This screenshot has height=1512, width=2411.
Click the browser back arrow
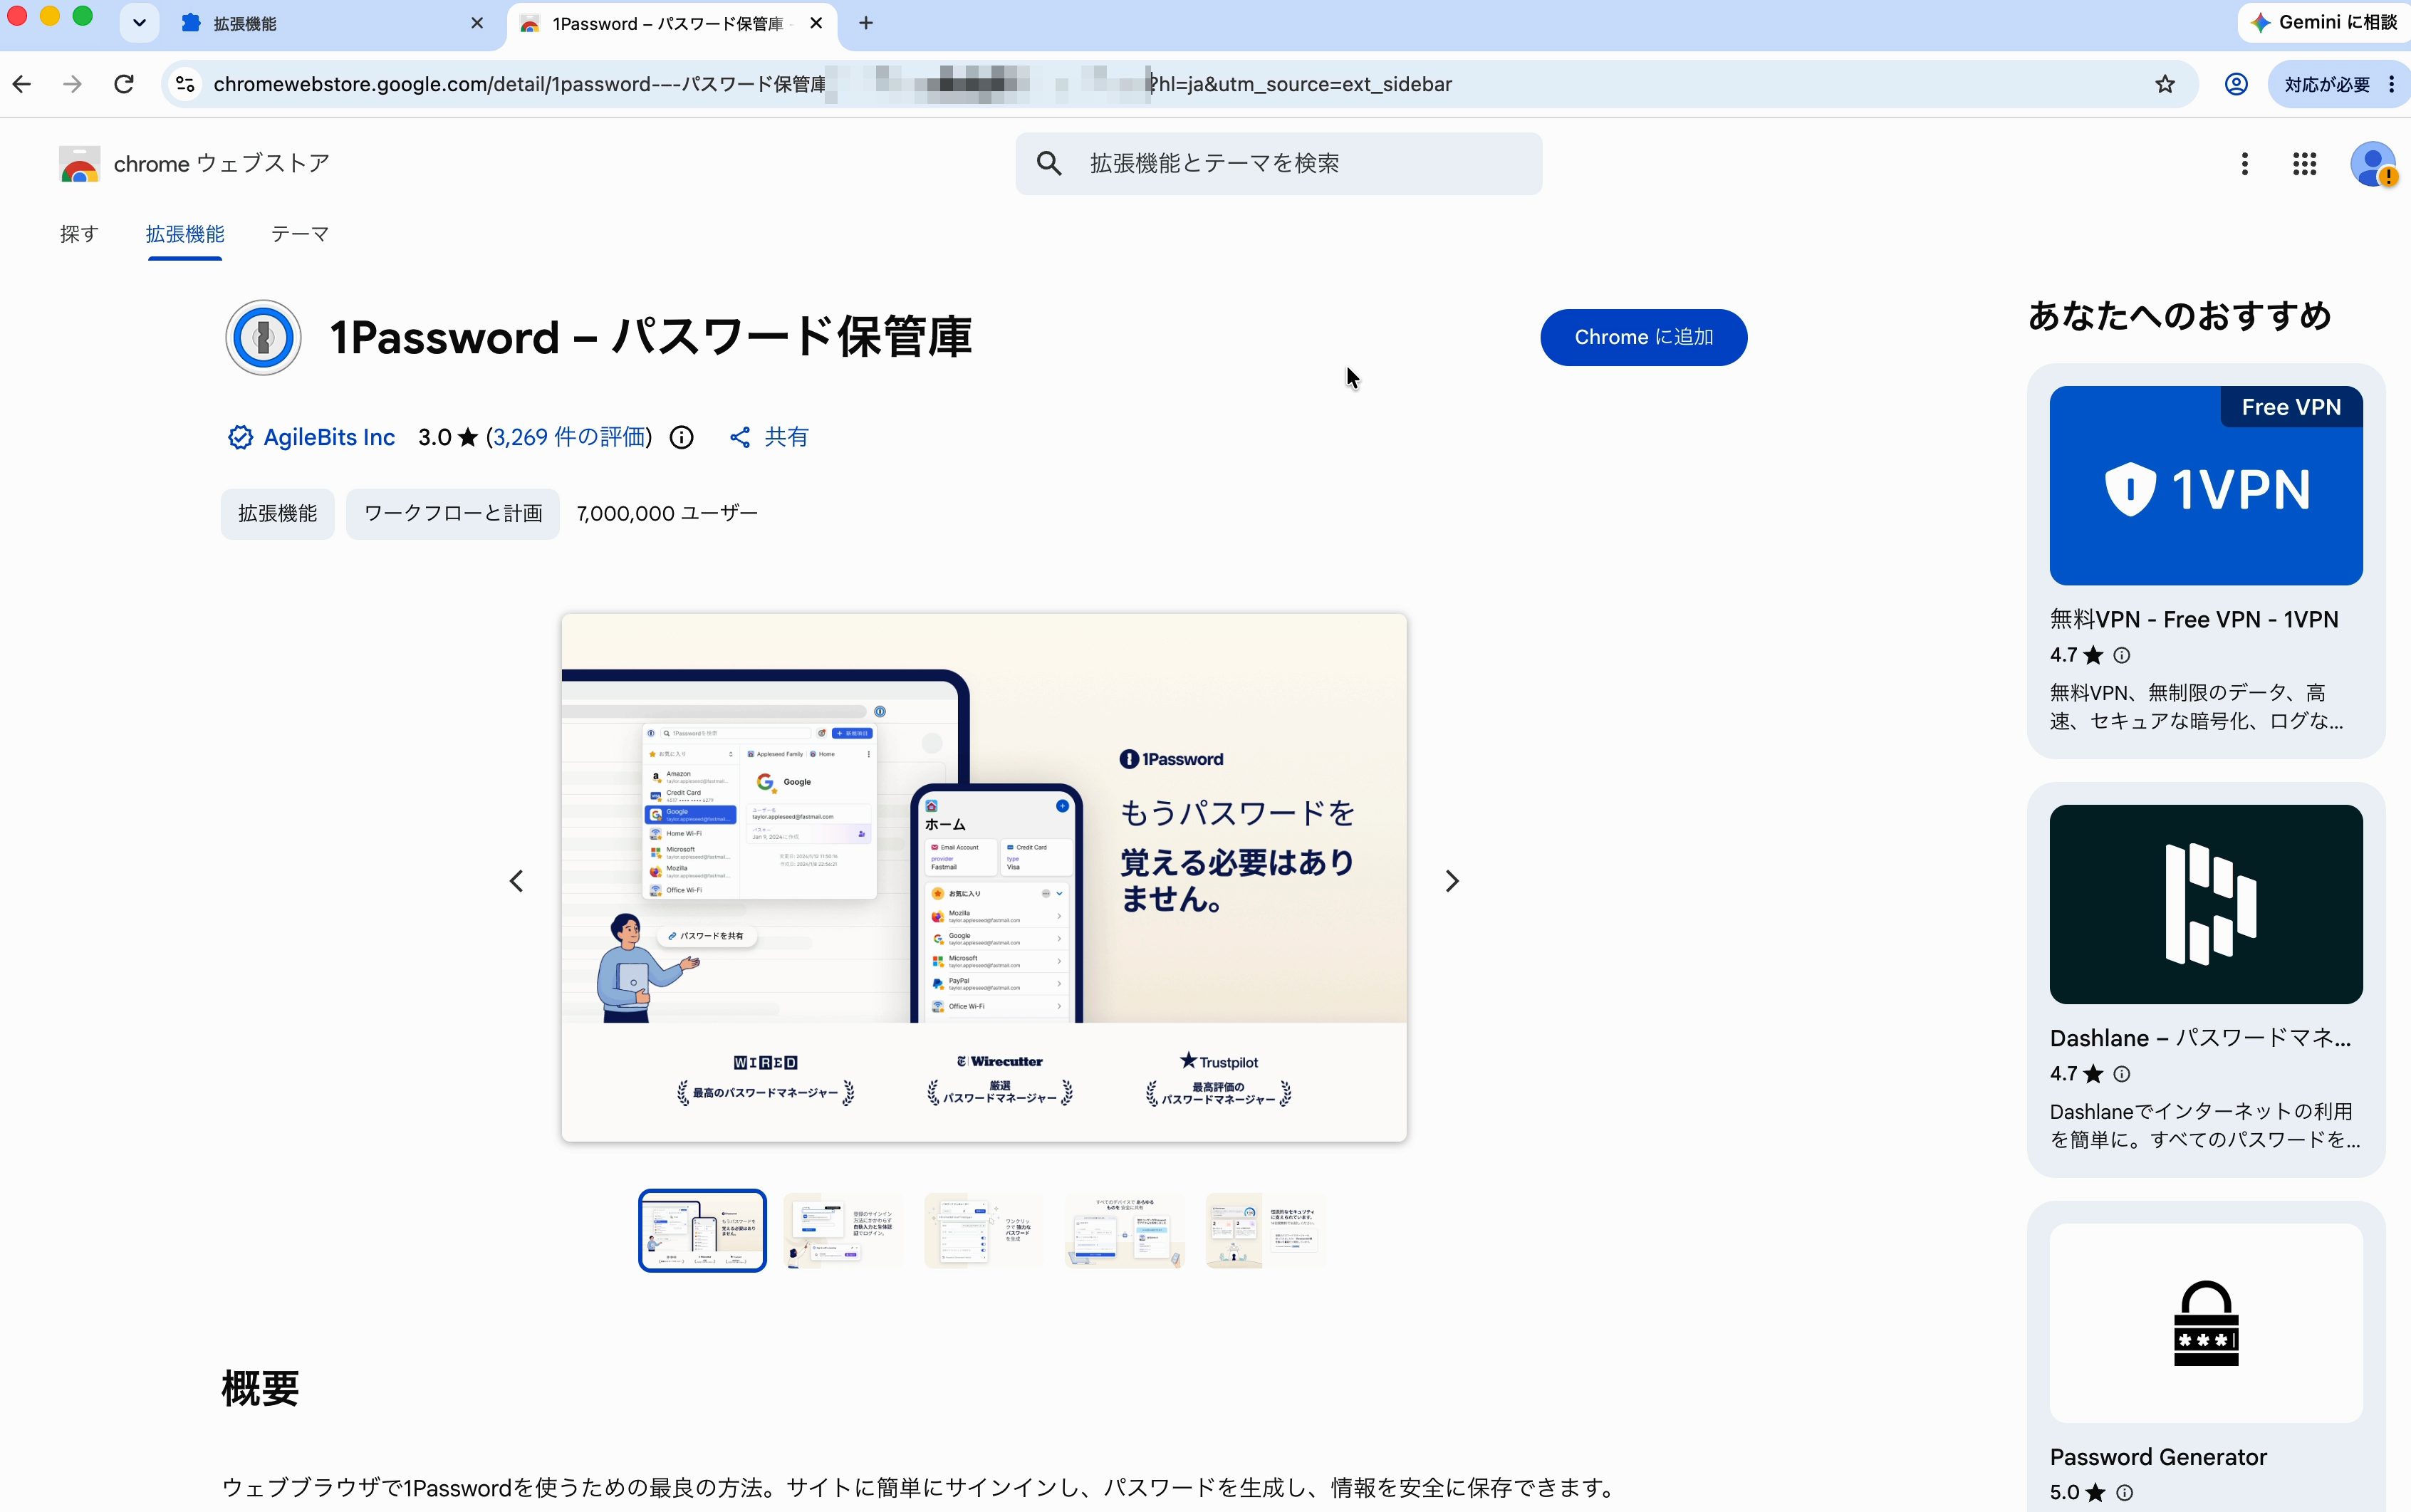22,84
